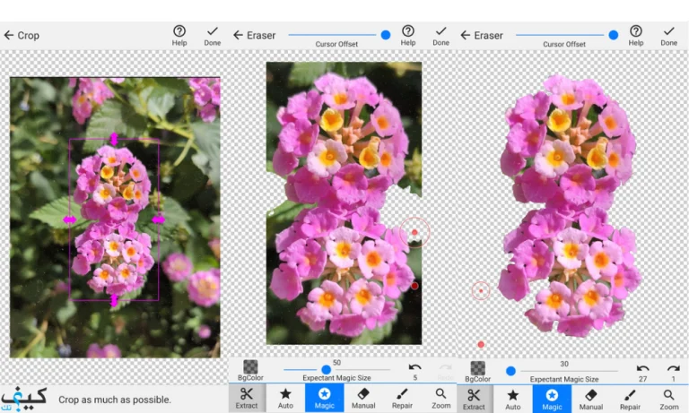This screenshot has height=413, width=689.
Task: Click back arrow on middle Eraser screen
Action: [238, 35]
